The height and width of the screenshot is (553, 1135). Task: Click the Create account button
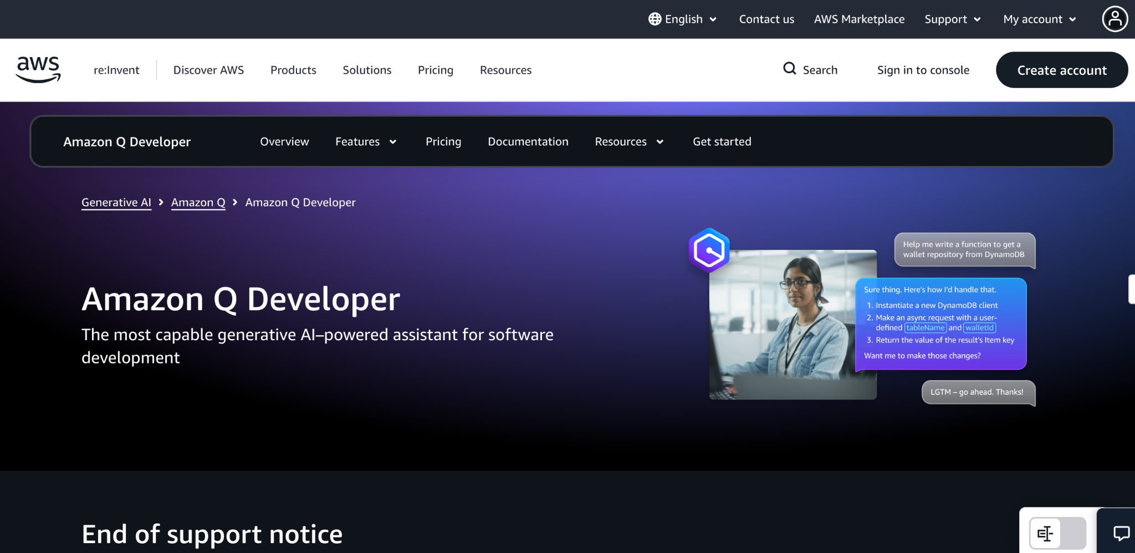pos(1062,70)
